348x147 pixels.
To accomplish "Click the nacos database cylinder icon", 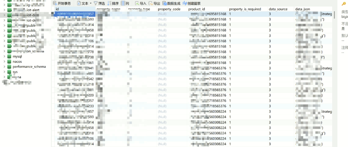I will coord(9,62).
